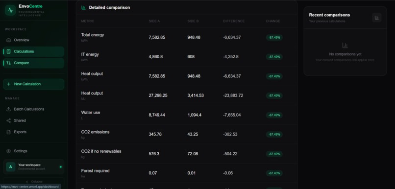Click the Exports file icon
The height and width of the screenshot is (189, 395).
tap(8, 132)
